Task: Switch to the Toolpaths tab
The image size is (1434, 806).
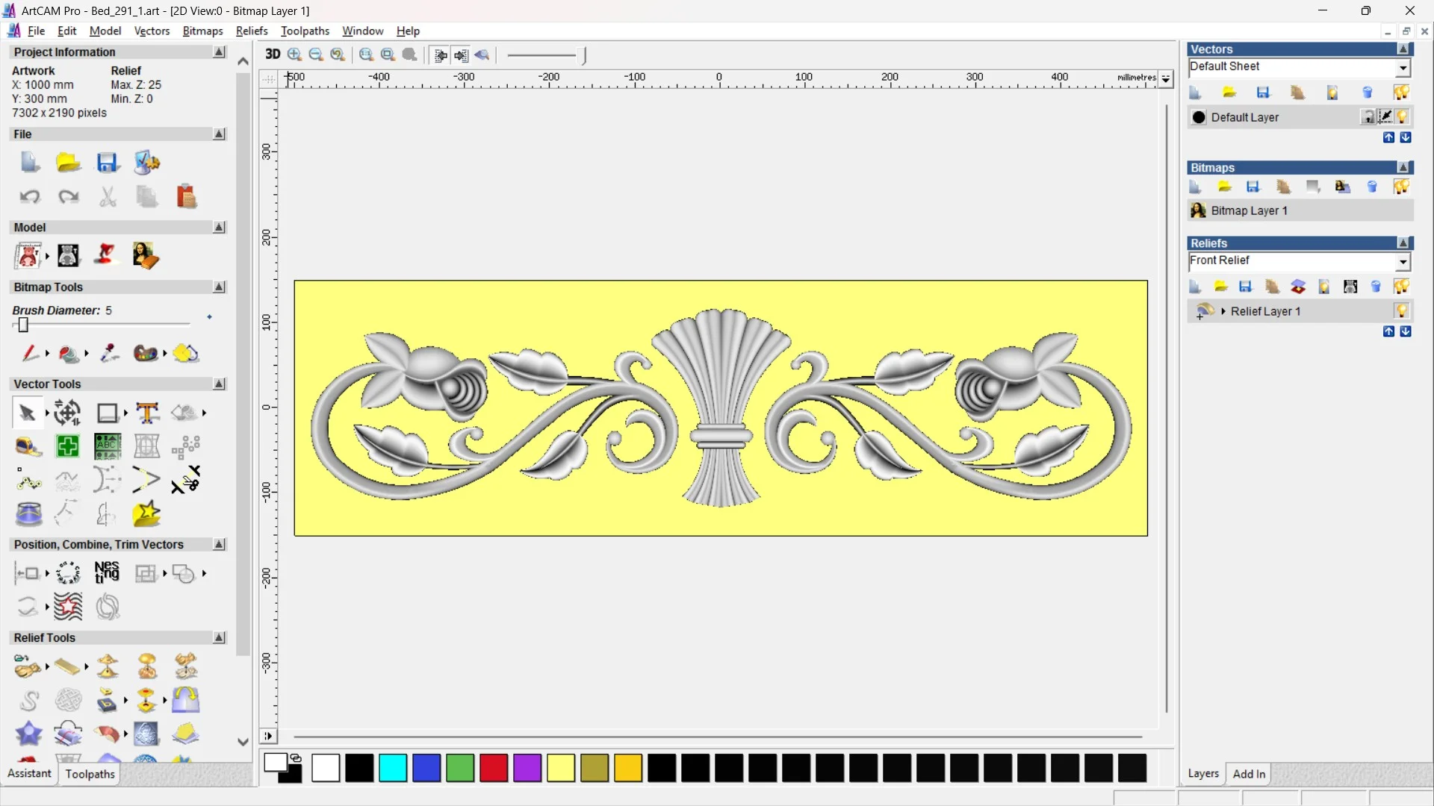Action: tap(90, 774)
